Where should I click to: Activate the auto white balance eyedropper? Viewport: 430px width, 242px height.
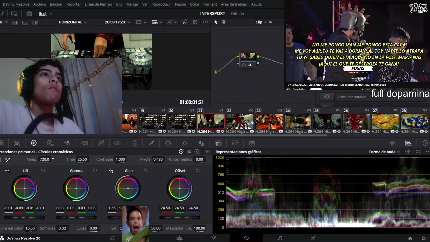coord(7,159)
